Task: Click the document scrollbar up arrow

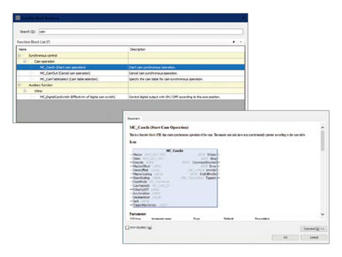Action: pyautogui.click(x=322, y=127)
